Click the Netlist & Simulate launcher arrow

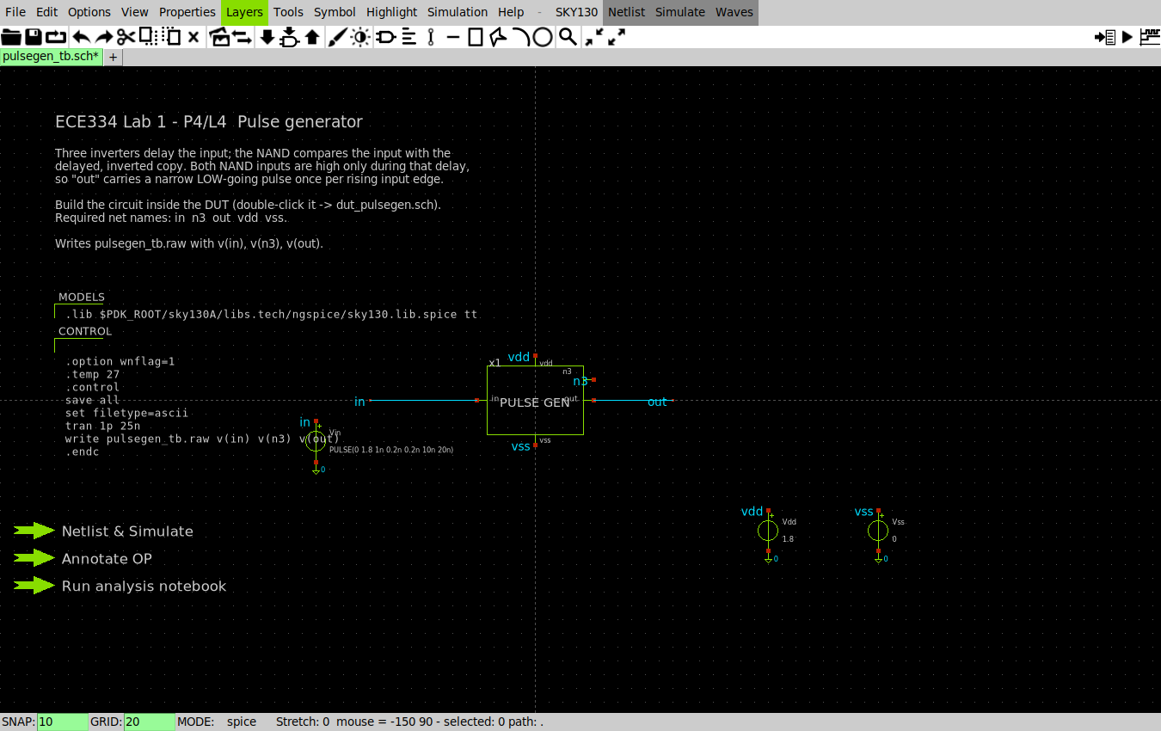pyautogui.click(x=34, y=531)
